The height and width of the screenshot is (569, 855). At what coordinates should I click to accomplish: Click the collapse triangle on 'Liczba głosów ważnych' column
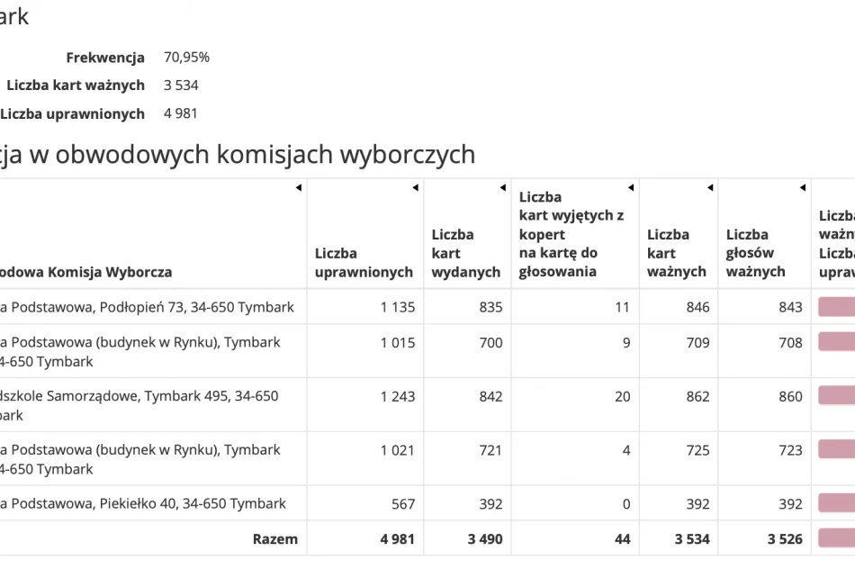(x=801, y=188)
